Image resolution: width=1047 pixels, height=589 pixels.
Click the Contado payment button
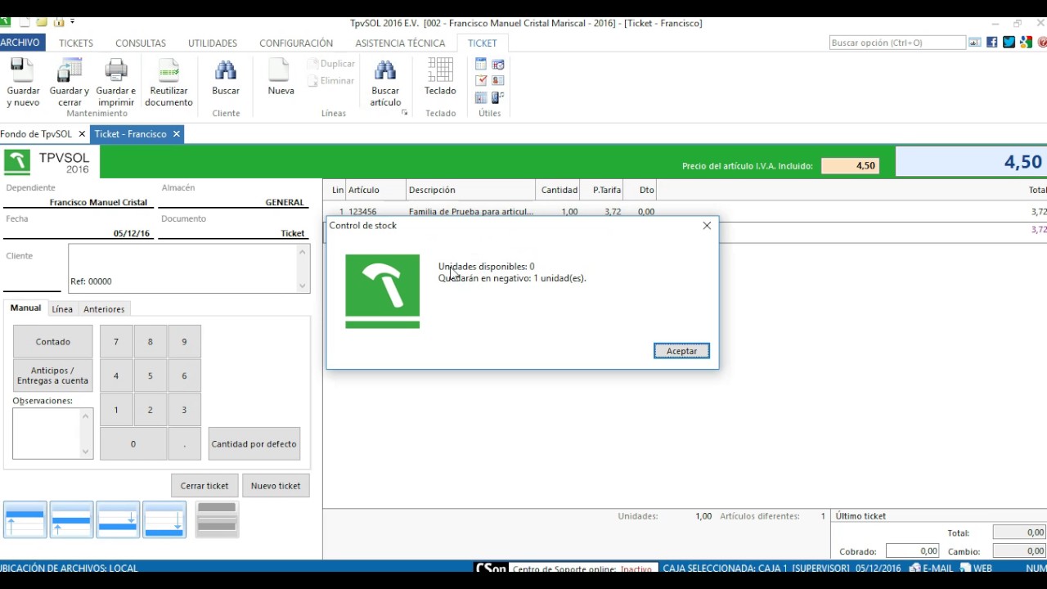53,342
